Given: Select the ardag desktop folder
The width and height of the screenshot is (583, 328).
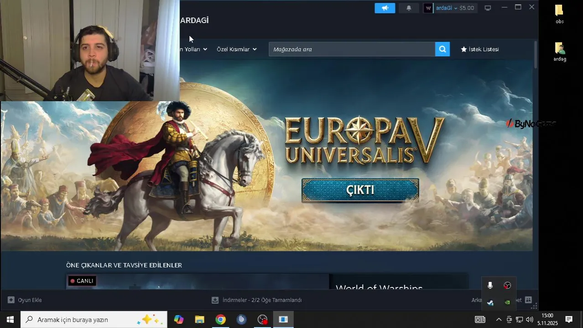Looking at the screenshot, I should [x=560, y=52].
